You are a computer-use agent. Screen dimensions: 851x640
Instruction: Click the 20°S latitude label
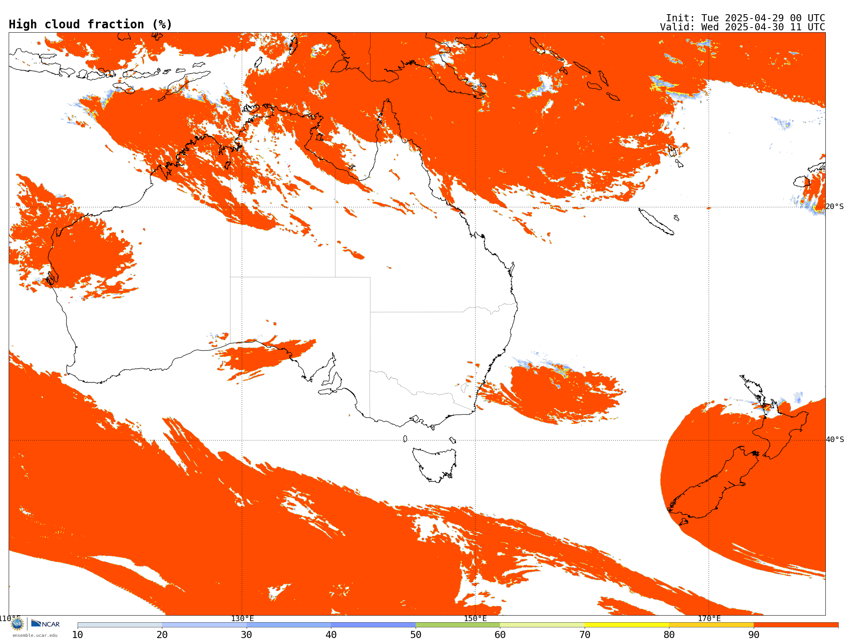click(834, 207)
